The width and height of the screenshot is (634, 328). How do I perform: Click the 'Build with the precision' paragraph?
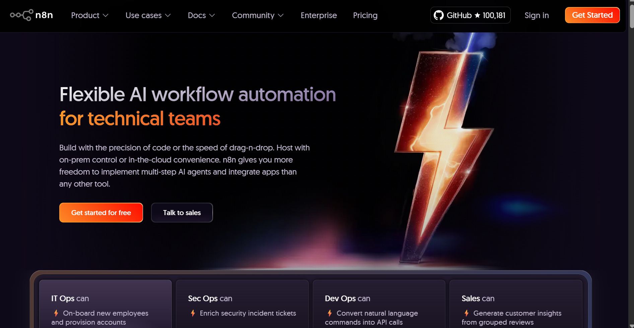[185, 166]
